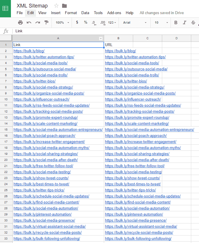The height and width of the screenshot is (243, 199).
Task: Click the pinterest-automation link in column B
Action: (x=134, y=214)
